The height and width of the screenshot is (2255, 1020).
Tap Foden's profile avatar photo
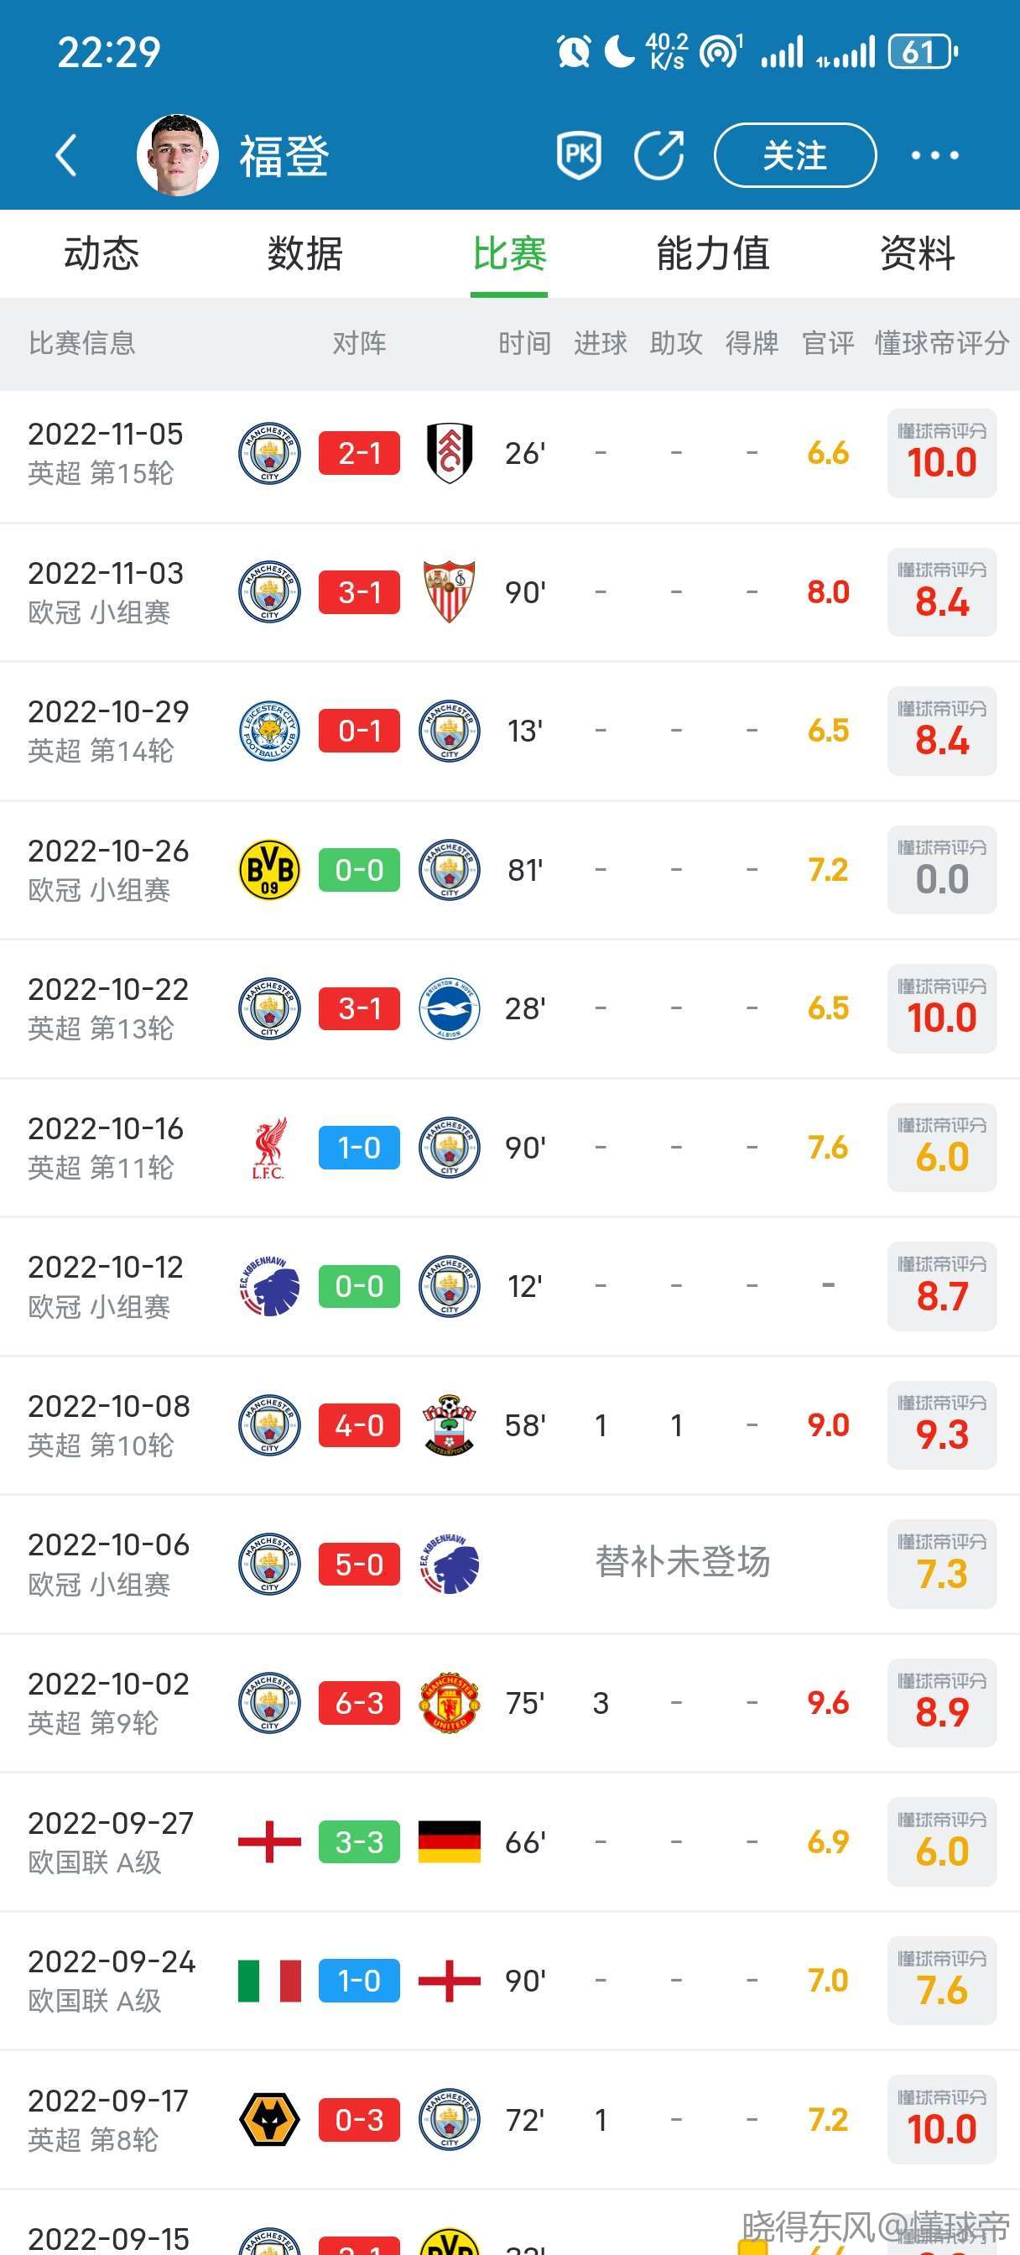pos(178,155)
